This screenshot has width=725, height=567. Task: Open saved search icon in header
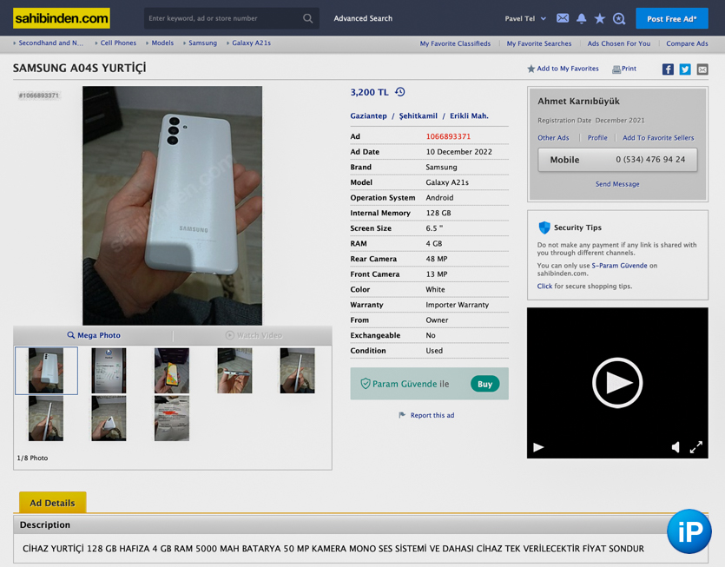[x=619, y=18]
